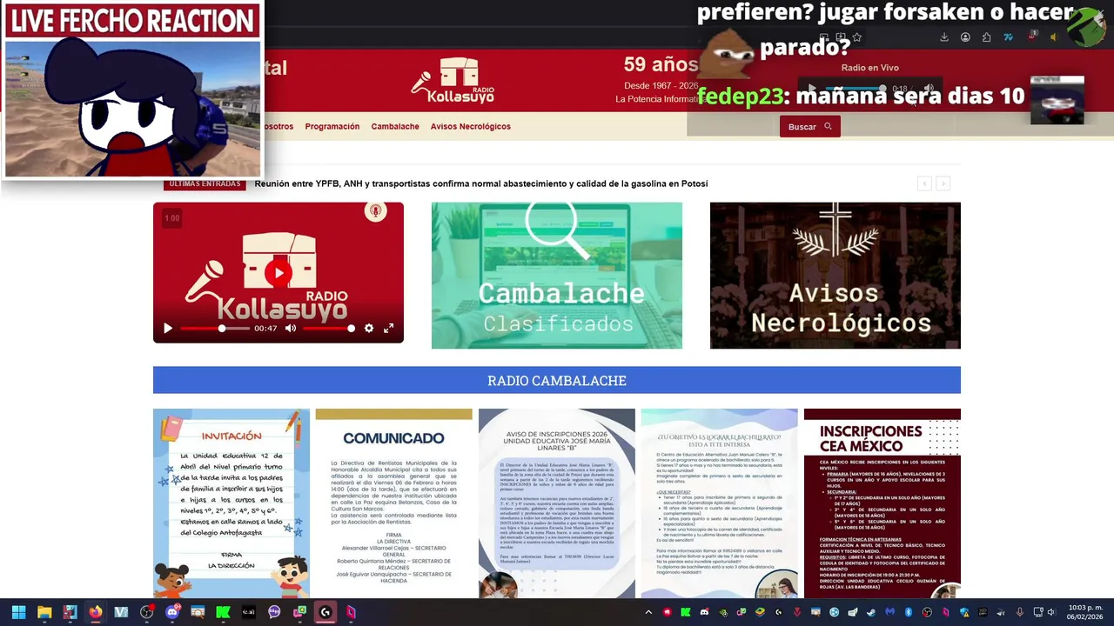
Task: Click Bluetooth icon in system tray
Action: click(908, 612)
